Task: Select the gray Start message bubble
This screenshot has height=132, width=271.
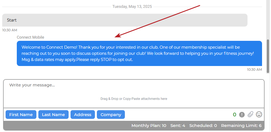Action: (125, 20)
